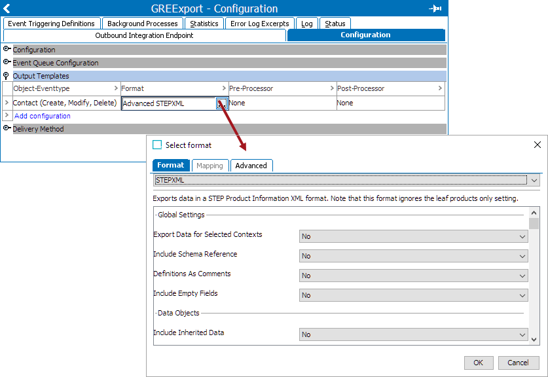Collapse the Output Templates section
This screenshot has height=377, width=548.
click(x=7, y=76)
